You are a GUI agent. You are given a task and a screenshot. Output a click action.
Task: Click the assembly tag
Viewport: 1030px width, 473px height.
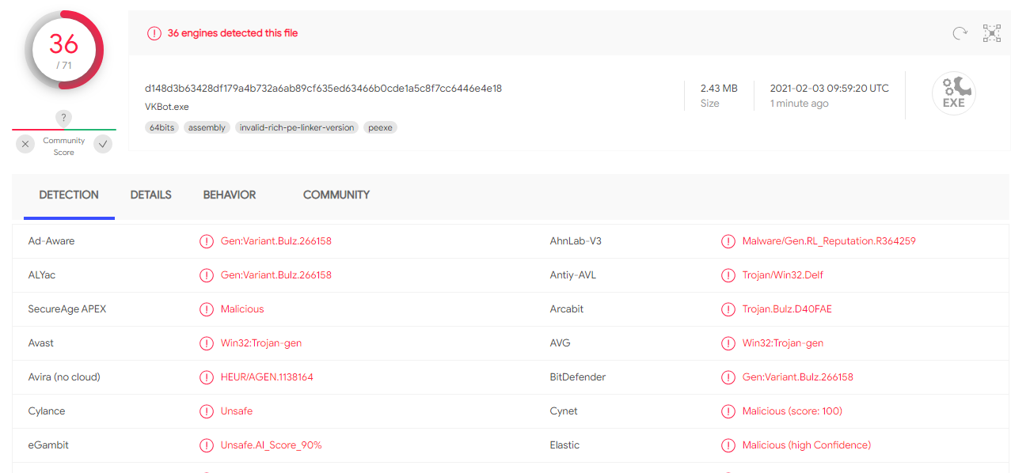207,127
